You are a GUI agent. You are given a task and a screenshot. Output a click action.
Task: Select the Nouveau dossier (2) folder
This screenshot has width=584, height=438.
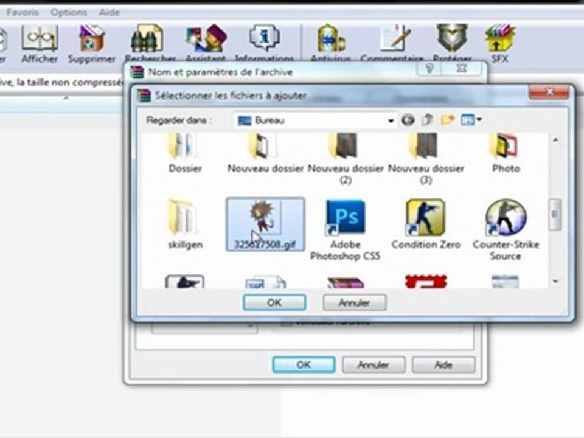tap(346, 159)
